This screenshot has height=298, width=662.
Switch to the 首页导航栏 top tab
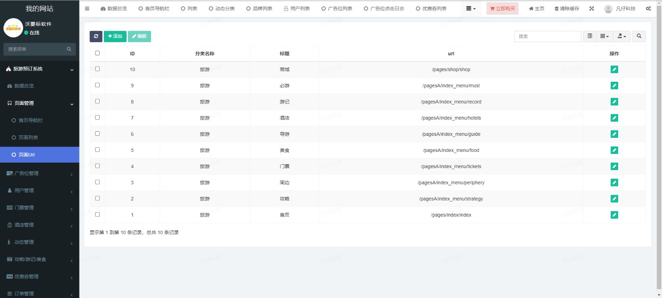click(154, 8)
